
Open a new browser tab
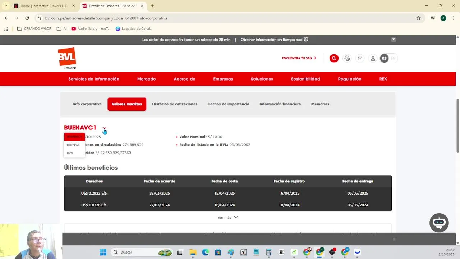152,6
